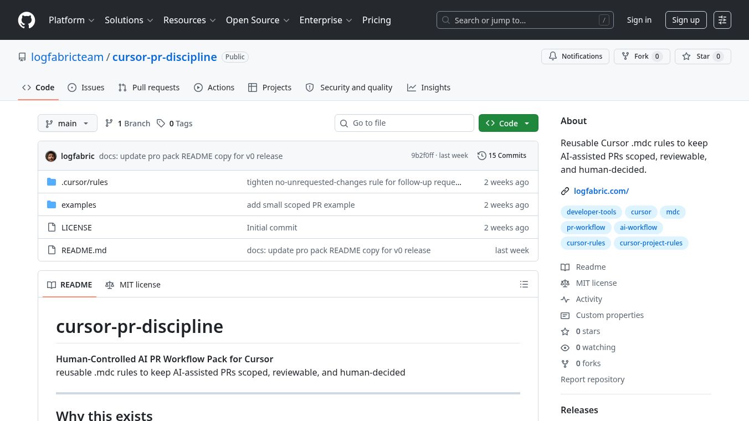The width and height of the screenshot is (749, 421).
Task: Click the 9b2f0ff commit hash
Action: click(422, 156)
